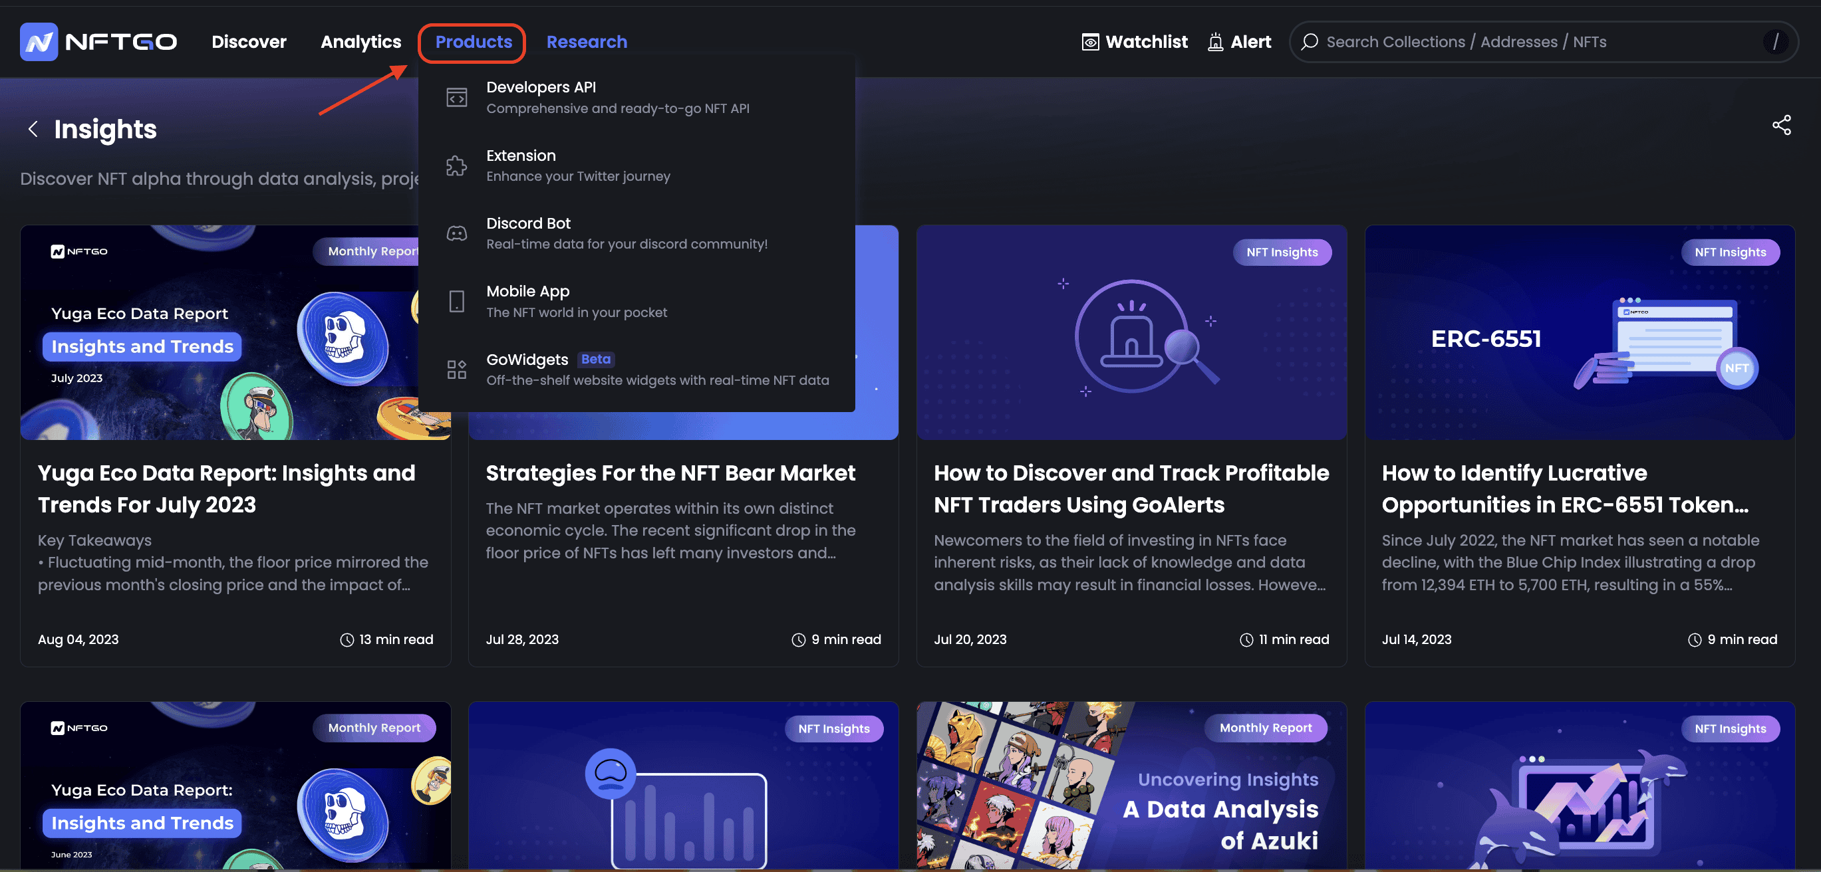Click clock icon beside 11 min read
The image size is (1821, 872).
click(1246, 639)
